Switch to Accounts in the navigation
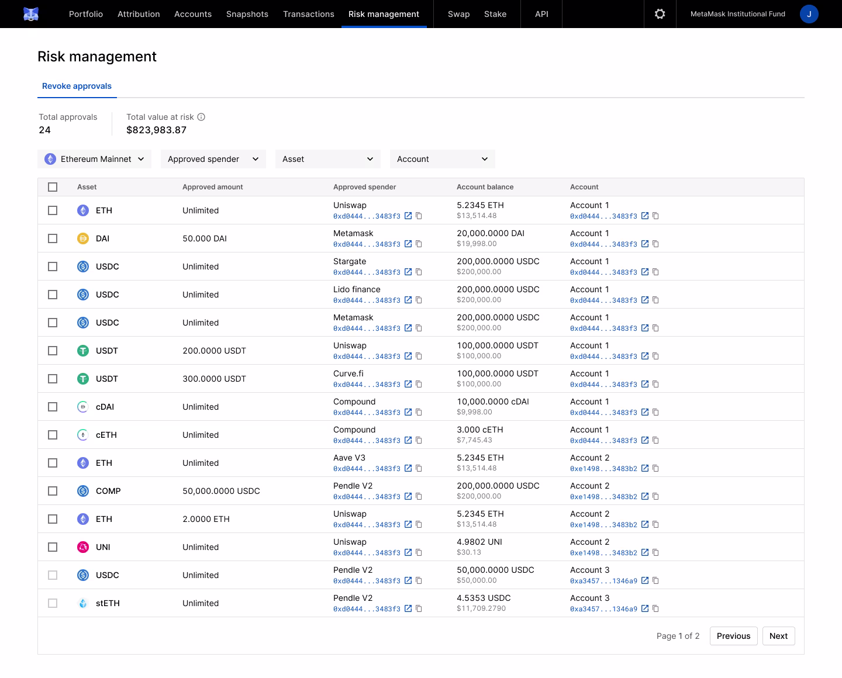This screenshot has width=842, height=678. [193, 14]
